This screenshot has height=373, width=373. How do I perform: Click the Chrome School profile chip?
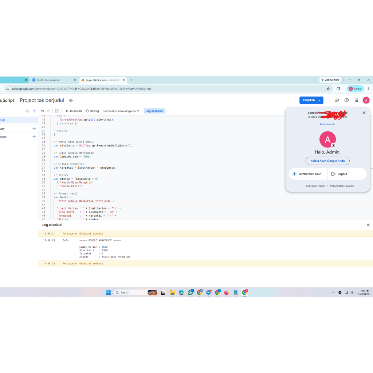point(355,89)
